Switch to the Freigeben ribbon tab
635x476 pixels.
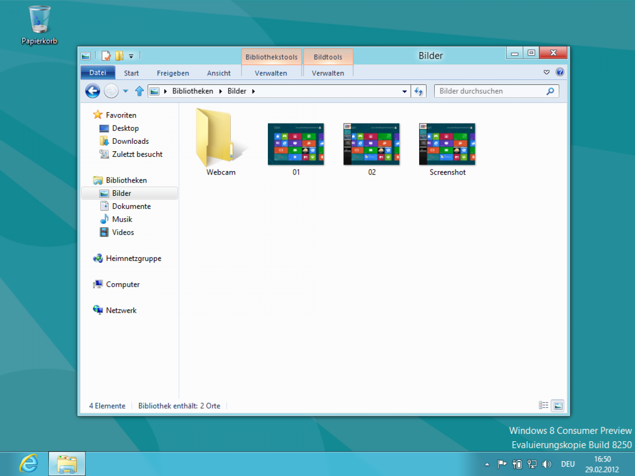point(173,73)
